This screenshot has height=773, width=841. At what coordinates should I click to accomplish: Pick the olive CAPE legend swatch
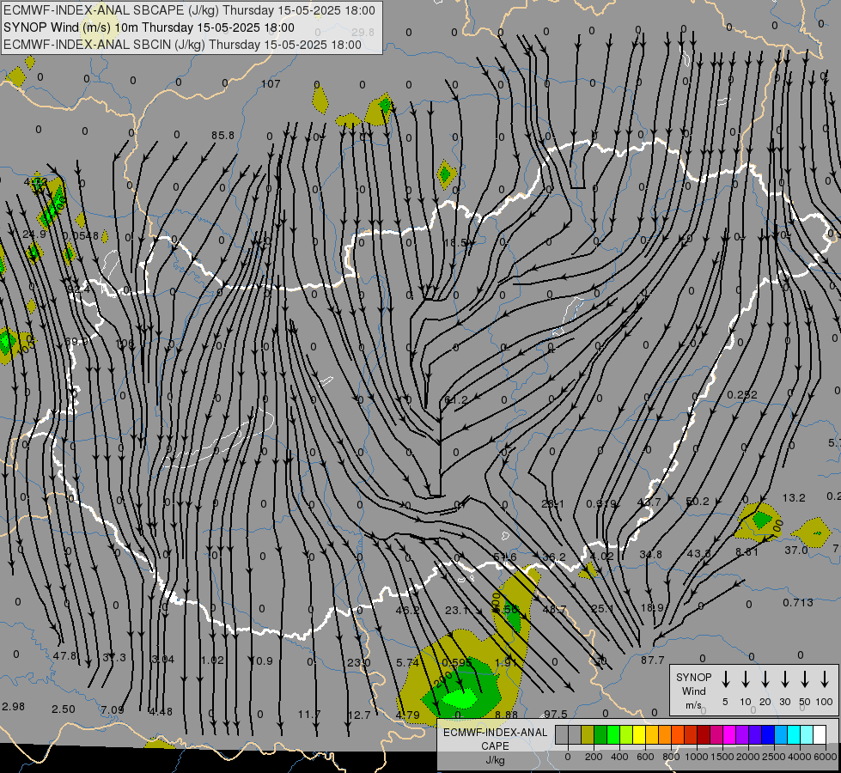588,734
